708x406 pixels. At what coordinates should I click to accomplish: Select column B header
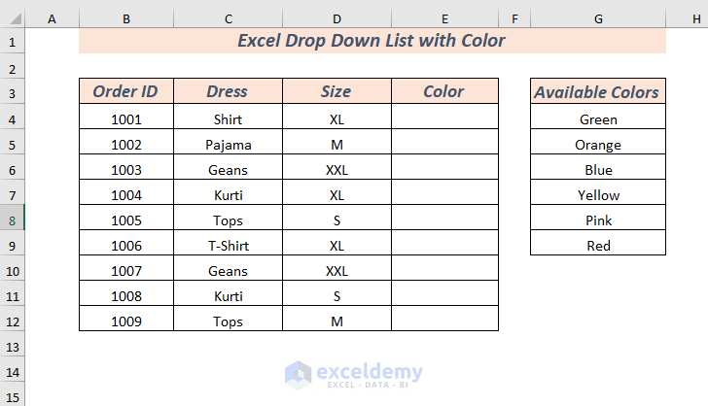pos(126,18)
